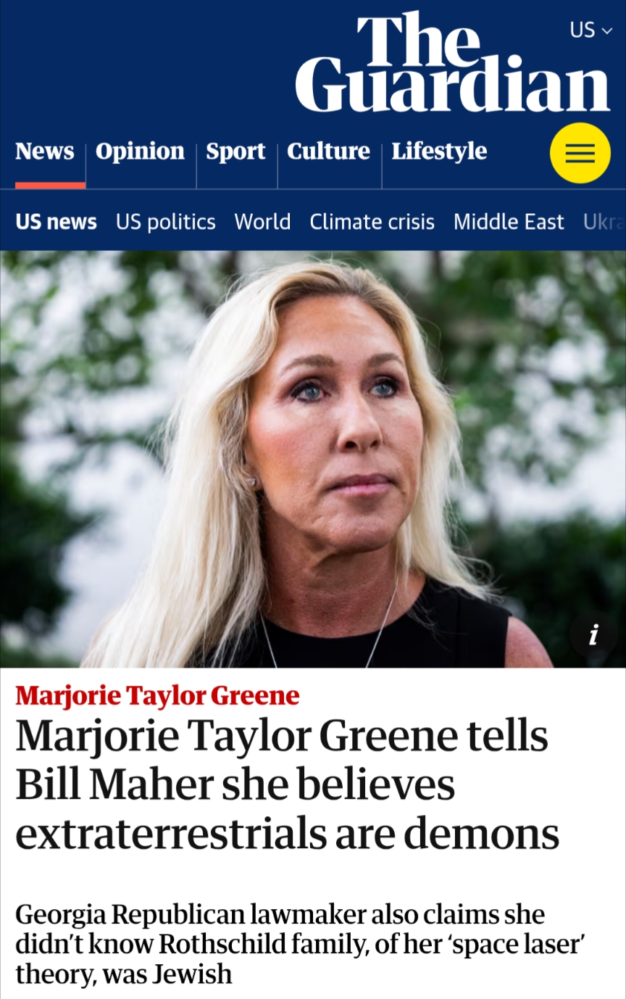This screenshot has width=626, height=999.
Task: Open Climate crisis subsection link
Action: tap(372, 222)
